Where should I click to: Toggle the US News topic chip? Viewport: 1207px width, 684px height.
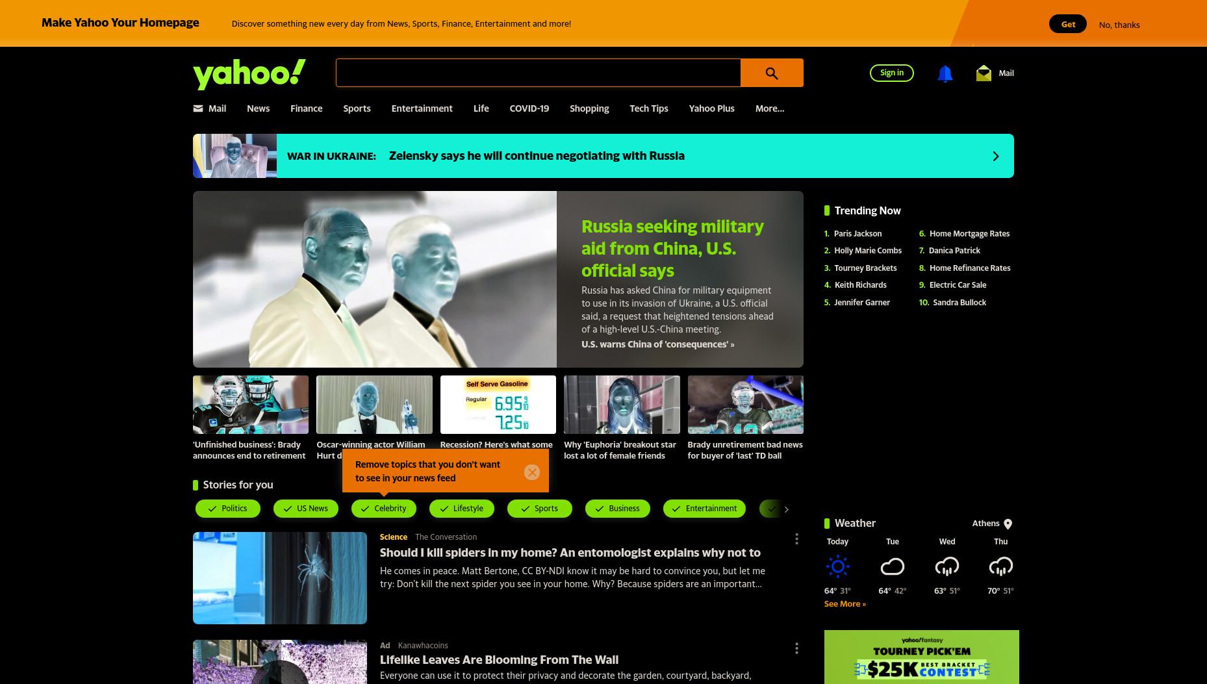coord(306,509)
